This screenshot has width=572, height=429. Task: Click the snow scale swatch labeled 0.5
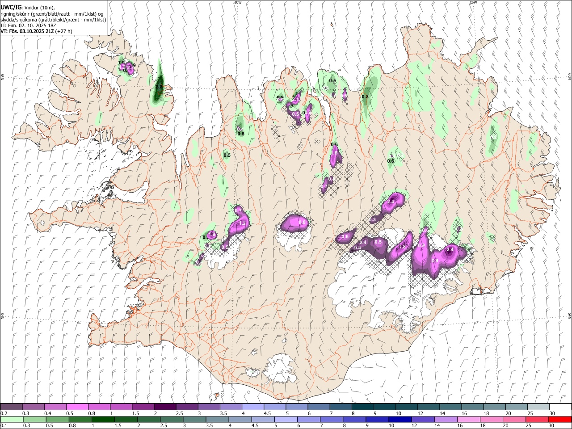(x=77, y=407)
